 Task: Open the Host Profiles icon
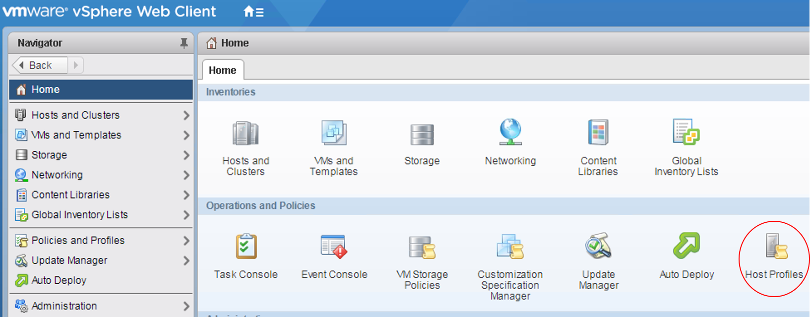click(x=776, y=246)
